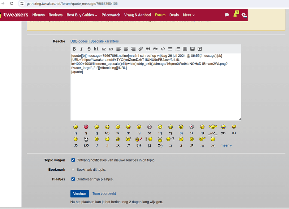Reload the page in the browser

[x=12, y=4]
